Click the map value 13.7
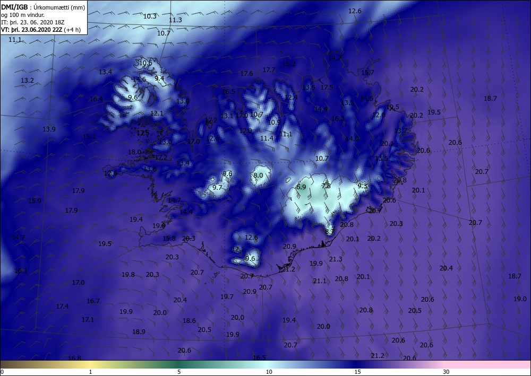Viewport: 531px width, 376px height. 400,131
